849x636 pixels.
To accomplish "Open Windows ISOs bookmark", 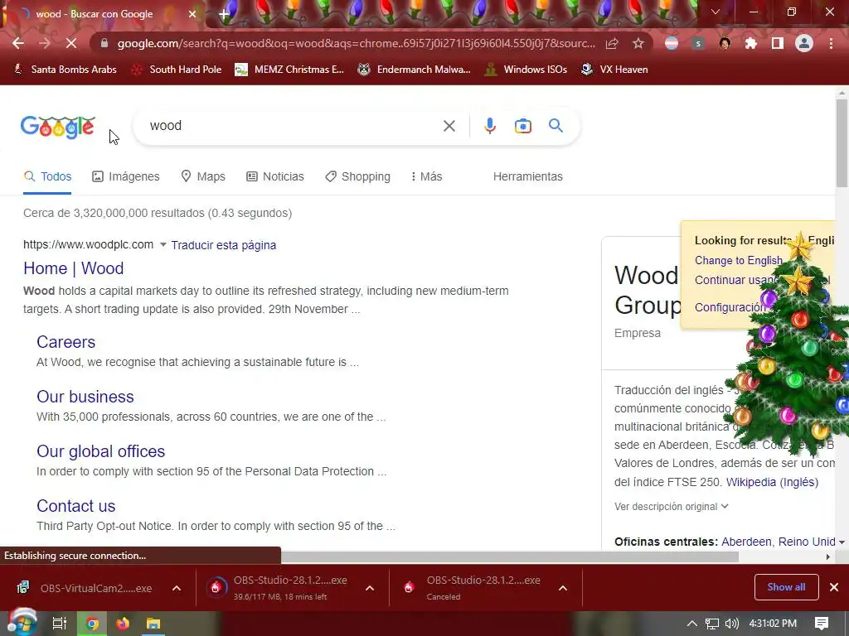I will (526, 70).
